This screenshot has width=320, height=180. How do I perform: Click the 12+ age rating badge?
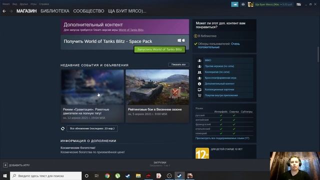tap(202, 153)
